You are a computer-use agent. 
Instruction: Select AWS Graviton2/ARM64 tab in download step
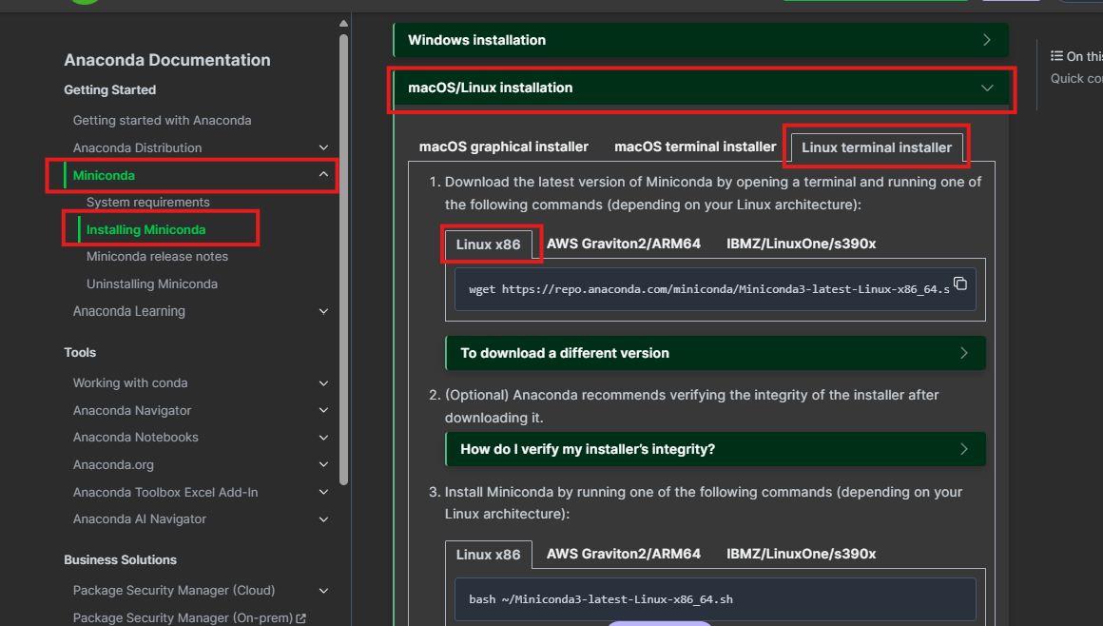623,244
